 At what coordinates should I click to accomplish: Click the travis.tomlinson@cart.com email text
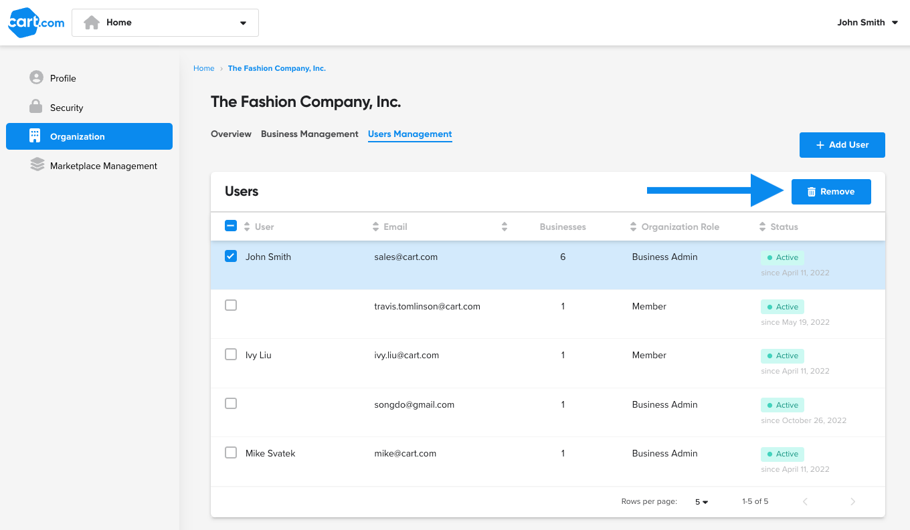pyautogui.click(x=428, y=306)
